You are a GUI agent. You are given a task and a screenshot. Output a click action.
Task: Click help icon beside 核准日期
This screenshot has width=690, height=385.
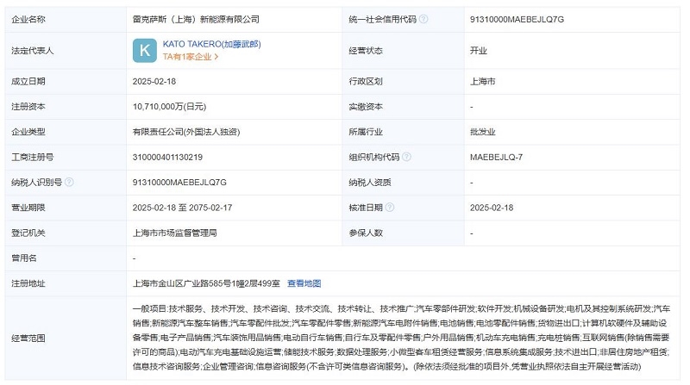pyautogui.click(x=390, y=208)
